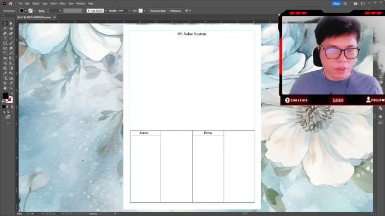Viewport: 385px width, 216px height.
Task: Select the Shape Builder tool
Action: click(5, 63)
